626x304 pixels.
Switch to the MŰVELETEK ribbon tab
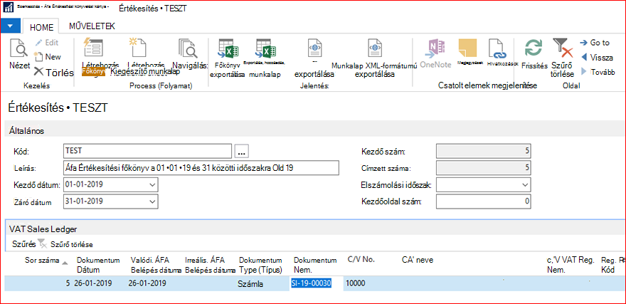pos(92,26)
